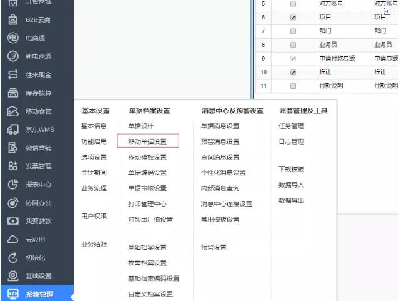Click 基本信息 under 基本设置
The width and height of the screenshot is (404, 301).
[94, 126]
